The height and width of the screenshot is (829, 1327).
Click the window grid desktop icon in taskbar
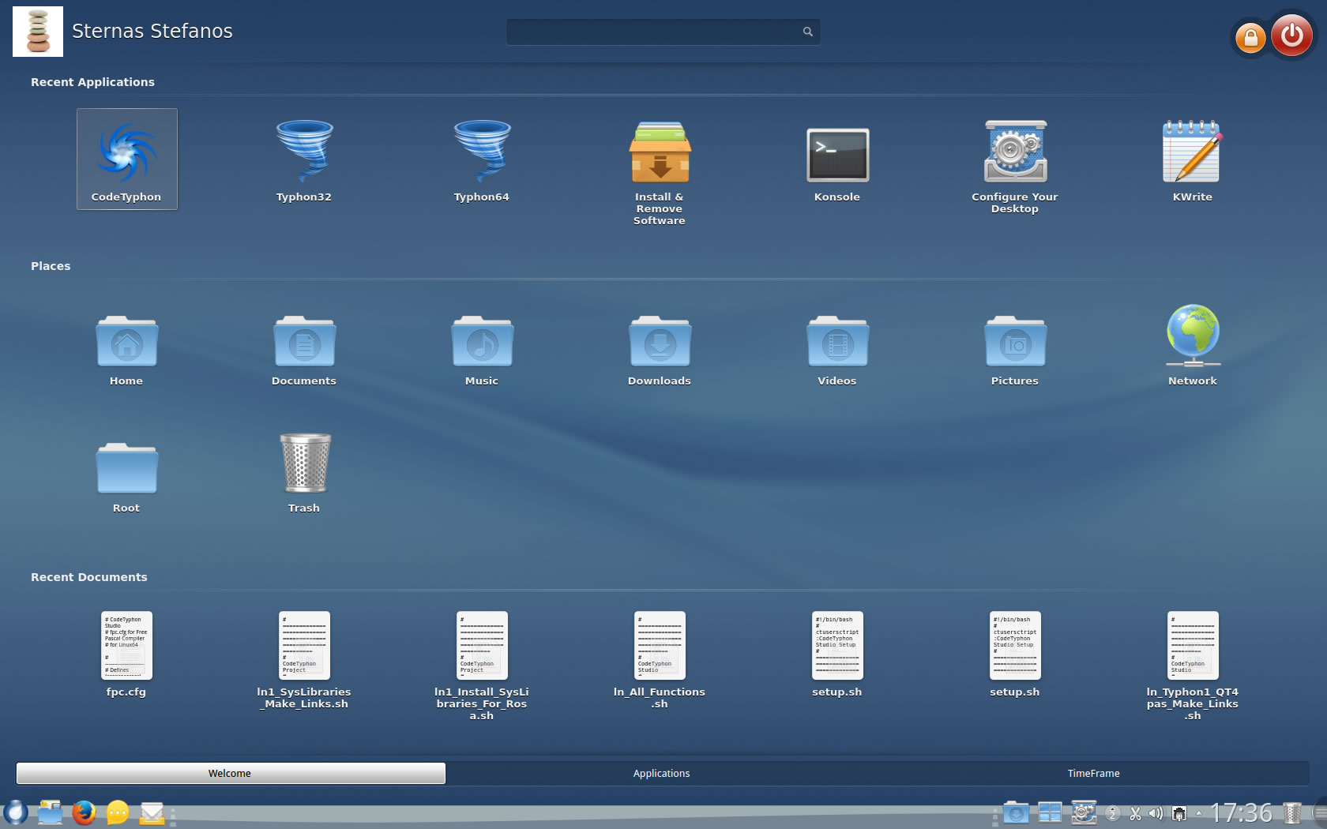coord(1050,812)
